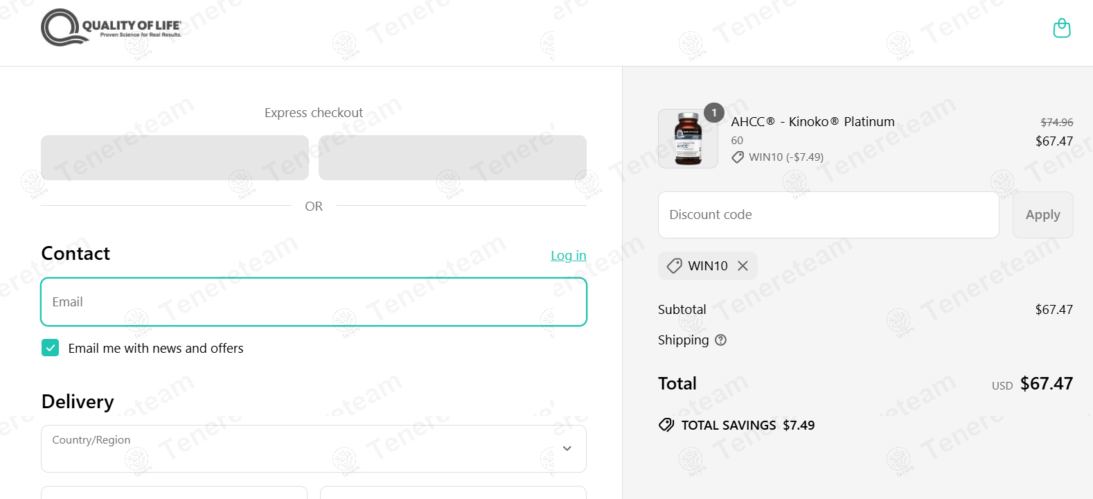Remove the WIN10 discount code
Image resolution: width=1093 pixels, height=499 pixels.
[743, 266]
